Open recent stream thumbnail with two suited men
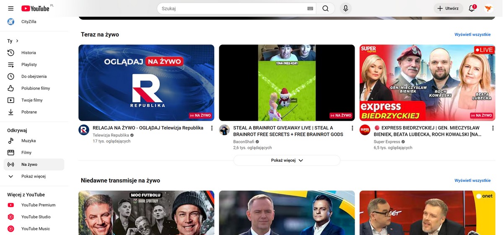503x235 pixels. 287,213
